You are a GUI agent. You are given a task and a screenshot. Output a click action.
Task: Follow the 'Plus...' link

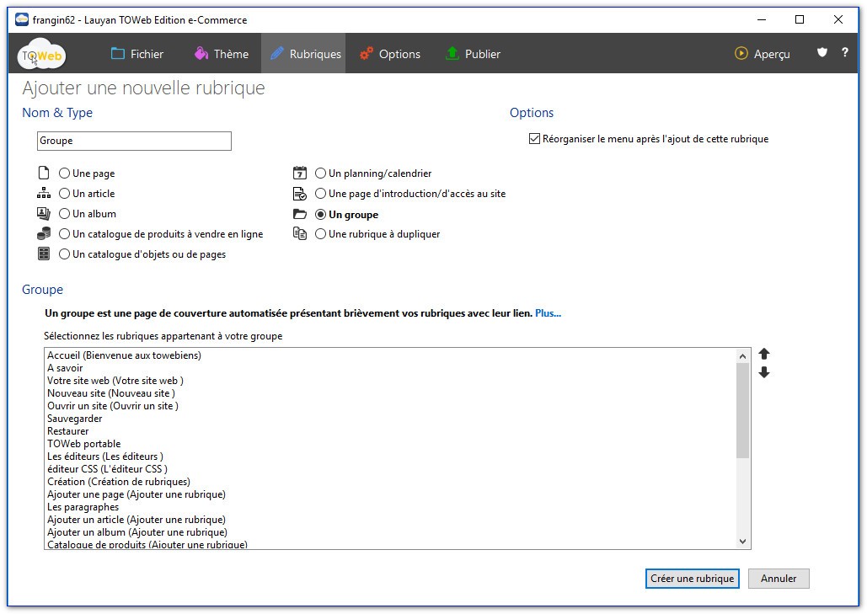[548, 313]
